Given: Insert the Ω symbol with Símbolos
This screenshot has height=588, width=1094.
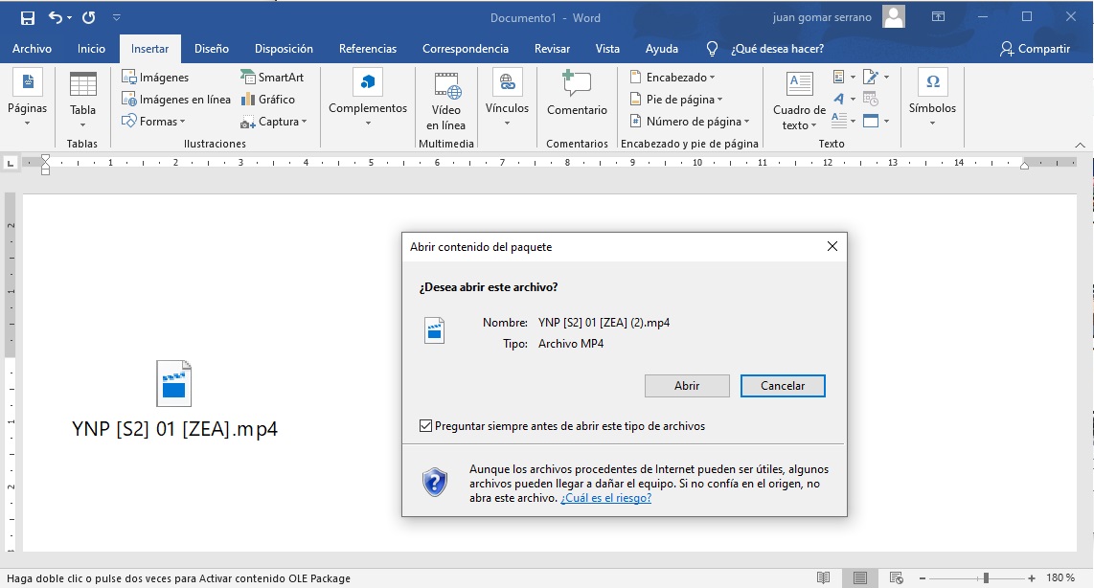Looking at the screenshot, I should coord(932,96).
